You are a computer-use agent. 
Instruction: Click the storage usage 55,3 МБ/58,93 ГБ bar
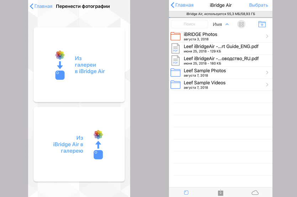[x=221, y=14]
